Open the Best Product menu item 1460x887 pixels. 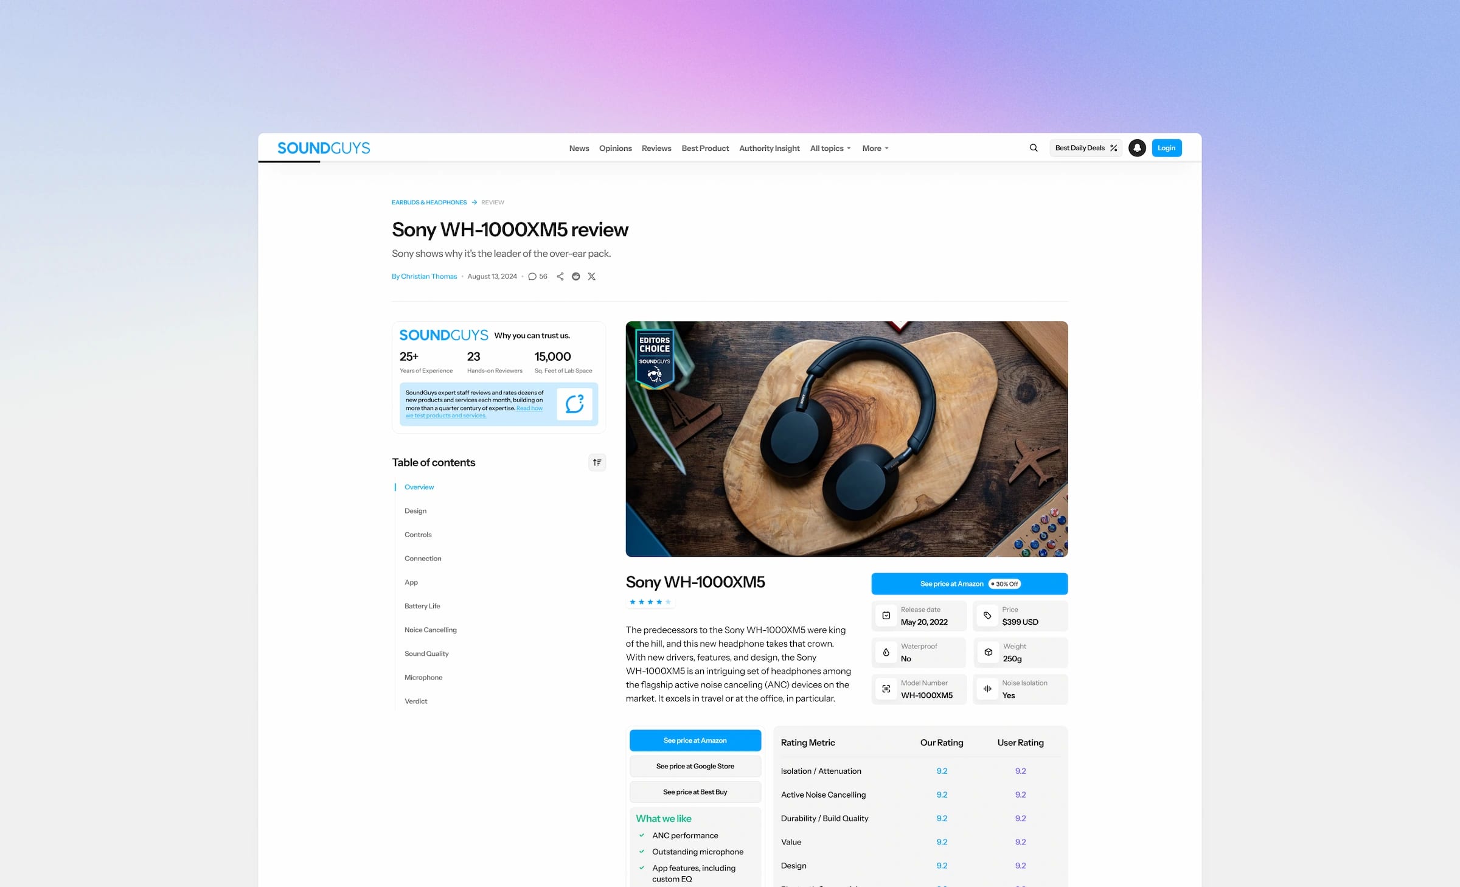point(705,148)
